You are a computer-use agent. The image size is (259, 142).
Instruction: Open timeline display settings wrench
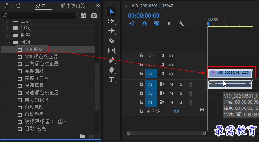[181, 23]
